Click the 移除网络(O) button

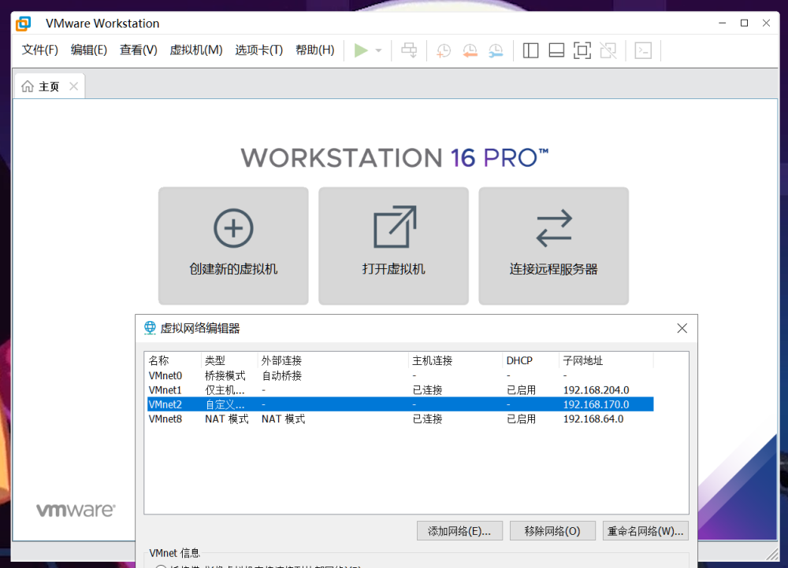click(x=552, y=531)
